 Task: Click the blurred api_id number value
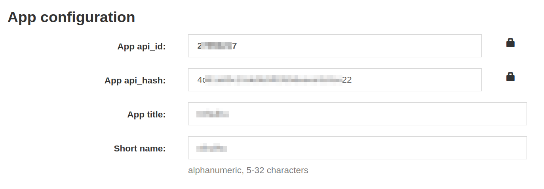tap(217, 46)
